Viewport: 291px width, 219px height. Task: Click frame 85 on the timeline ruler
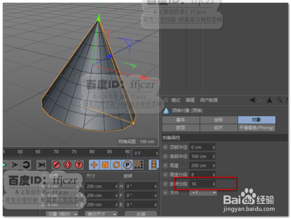pyautogui.click(x=109, y=152)
